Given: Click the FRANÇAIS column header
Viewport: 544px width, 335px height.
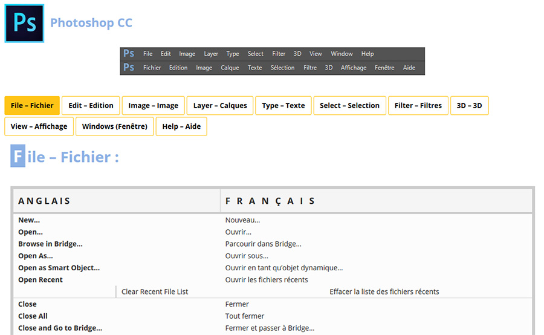Looking at the screenshot, I should pos(270,201).
